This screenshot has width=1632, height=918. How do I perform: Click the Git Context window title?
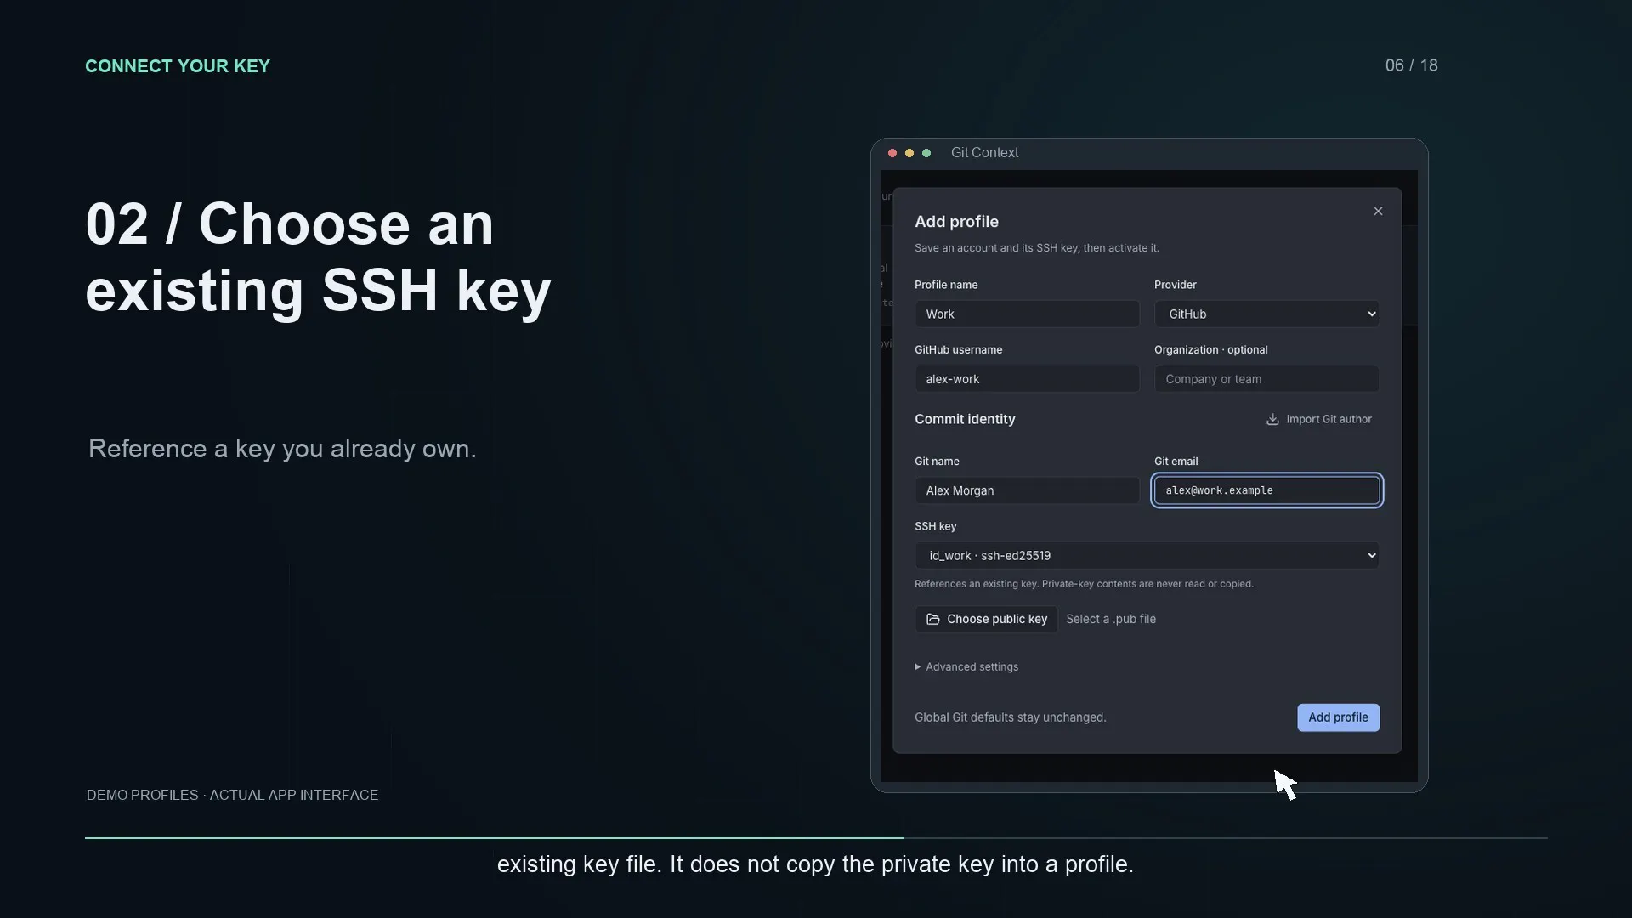(984, 153)
